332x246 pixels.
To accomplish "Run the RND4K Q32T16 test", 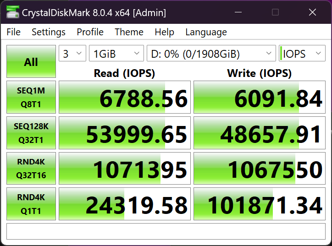I will [31, 169].
